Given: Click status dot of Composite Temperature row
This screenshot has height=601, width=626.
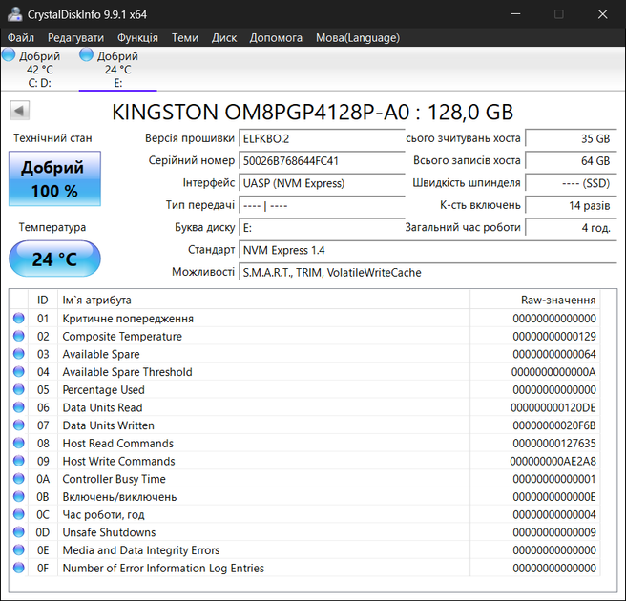Looking at the screenshot, I should pyautogui.click(x=19, y=336).
